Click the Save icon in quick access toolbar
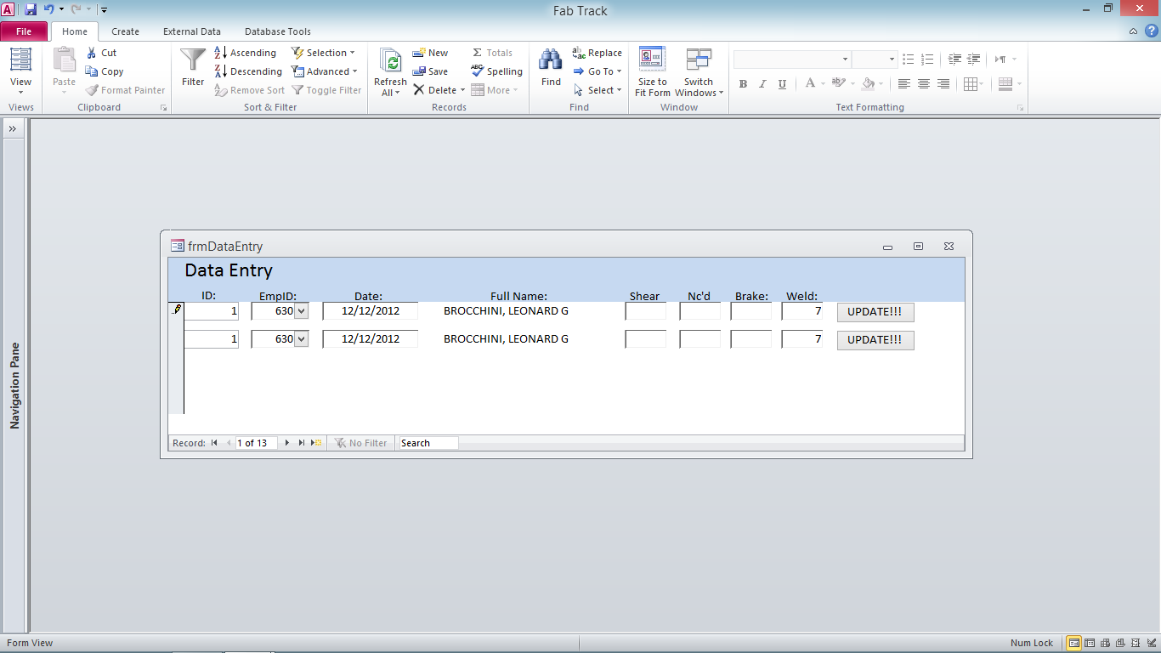 31,9
